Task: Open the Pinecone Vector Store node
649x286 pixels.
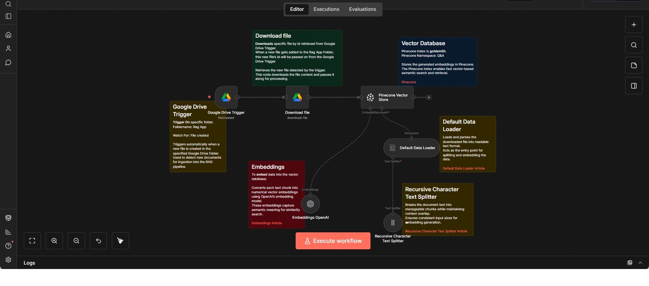Action: [x=387, y=97]
